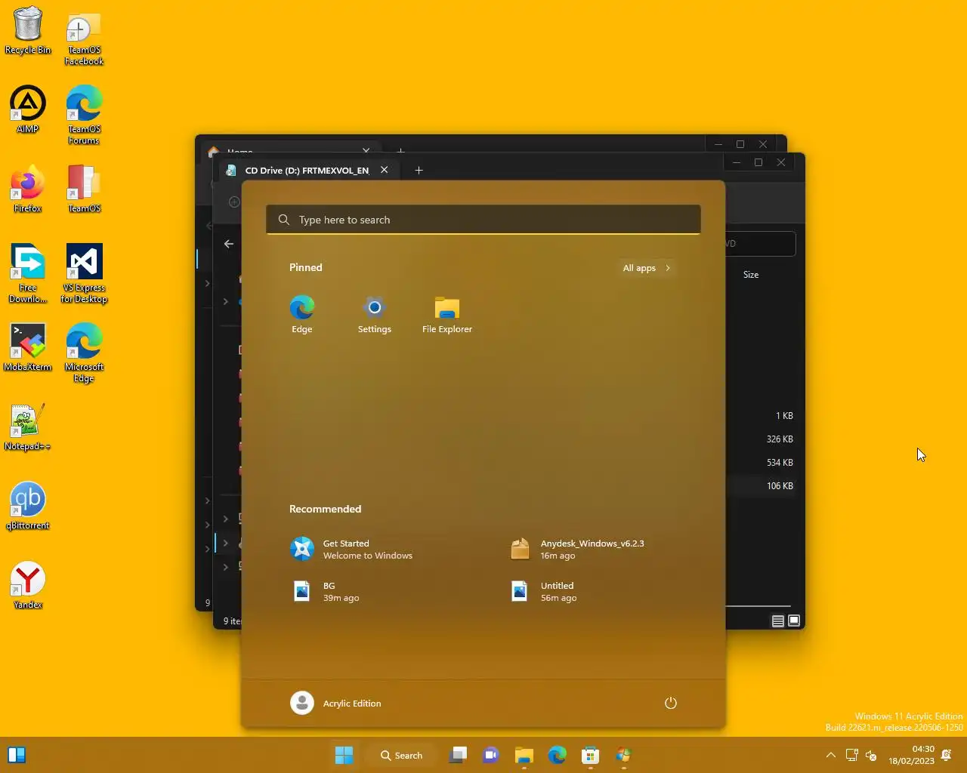
Task: Select the CD Drive (D:) FRTMEXVOL_EN tab
Action: tap(307, 171)
